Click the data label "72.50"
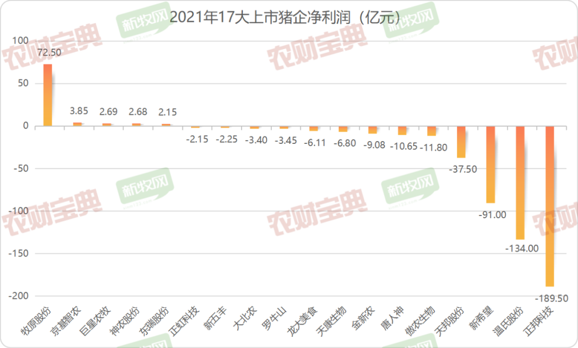This screenshot has height=348, width=578. pyautogui.click(x=49, y=53)
